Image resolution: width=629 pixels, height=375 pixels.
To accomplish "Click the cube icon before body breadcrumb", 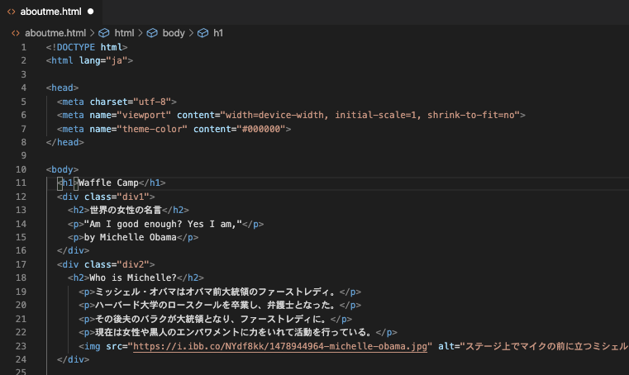I will click(x=152, y=33).
